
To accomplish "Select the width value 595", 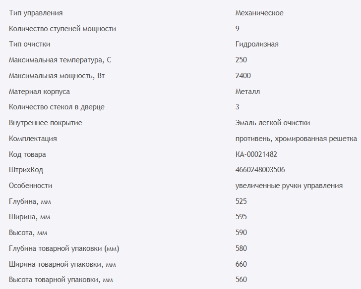I will coord(241,217).
